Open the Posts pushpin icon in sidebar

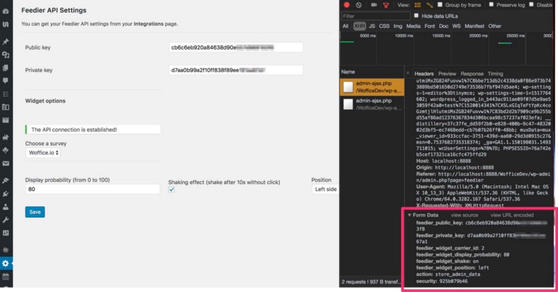click(x=6, y=42)
